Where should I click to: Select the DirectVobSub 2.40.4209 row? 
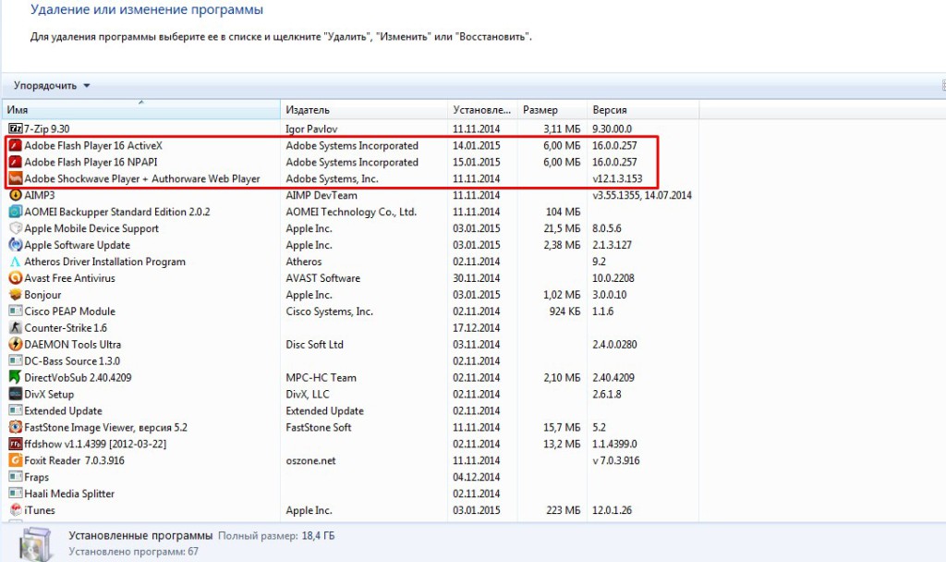[x=78, y=377]
